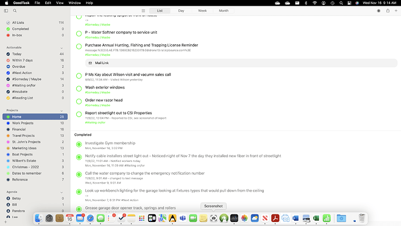Screen dimensions: 401x226
Task: Uncheck 'Call the water company' completed task
Action: (79, 175)
